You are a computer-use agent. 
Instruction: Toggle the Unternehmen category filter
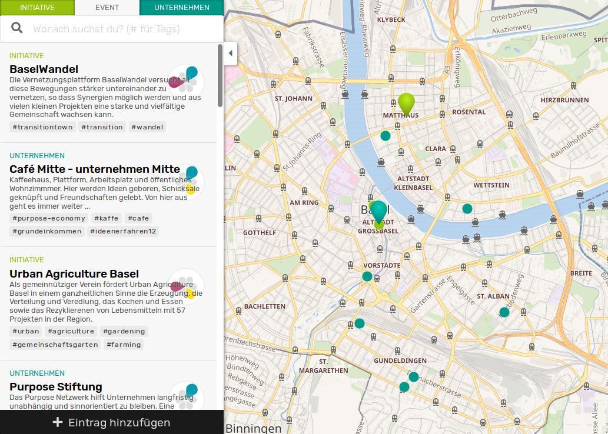click(181, 8)
